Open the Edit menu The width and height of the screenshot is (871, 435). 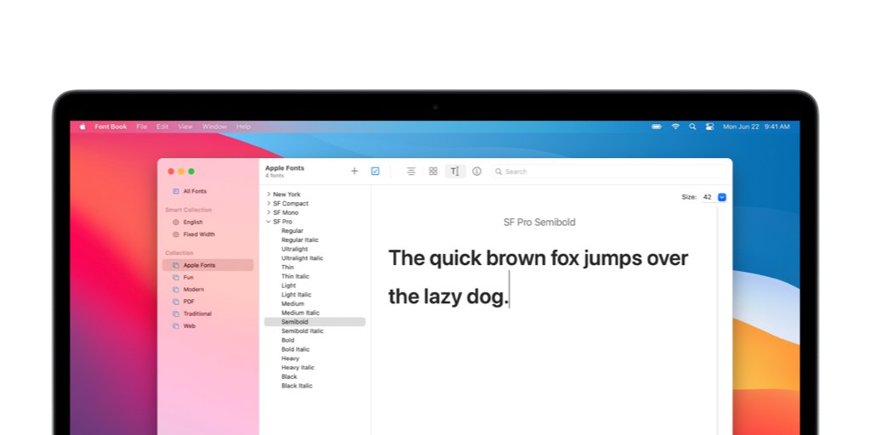coord(162,127)
